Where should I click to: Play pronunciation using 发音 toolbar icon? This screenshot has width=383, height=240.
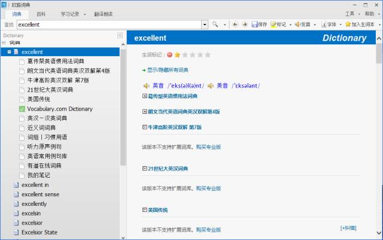coord(297,25)
